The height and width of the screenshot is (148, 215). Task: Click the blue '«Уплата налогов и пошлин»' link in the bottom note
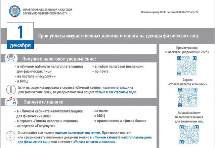(97, 142)
